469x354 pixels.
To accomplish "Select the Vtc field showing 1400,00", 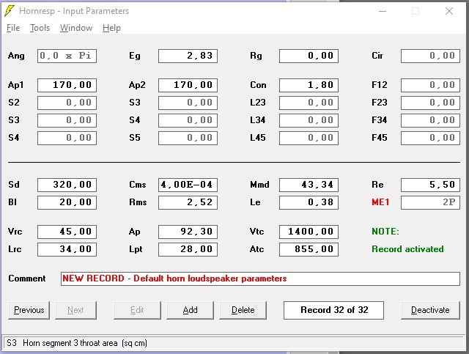I will (x=309, y=232).
